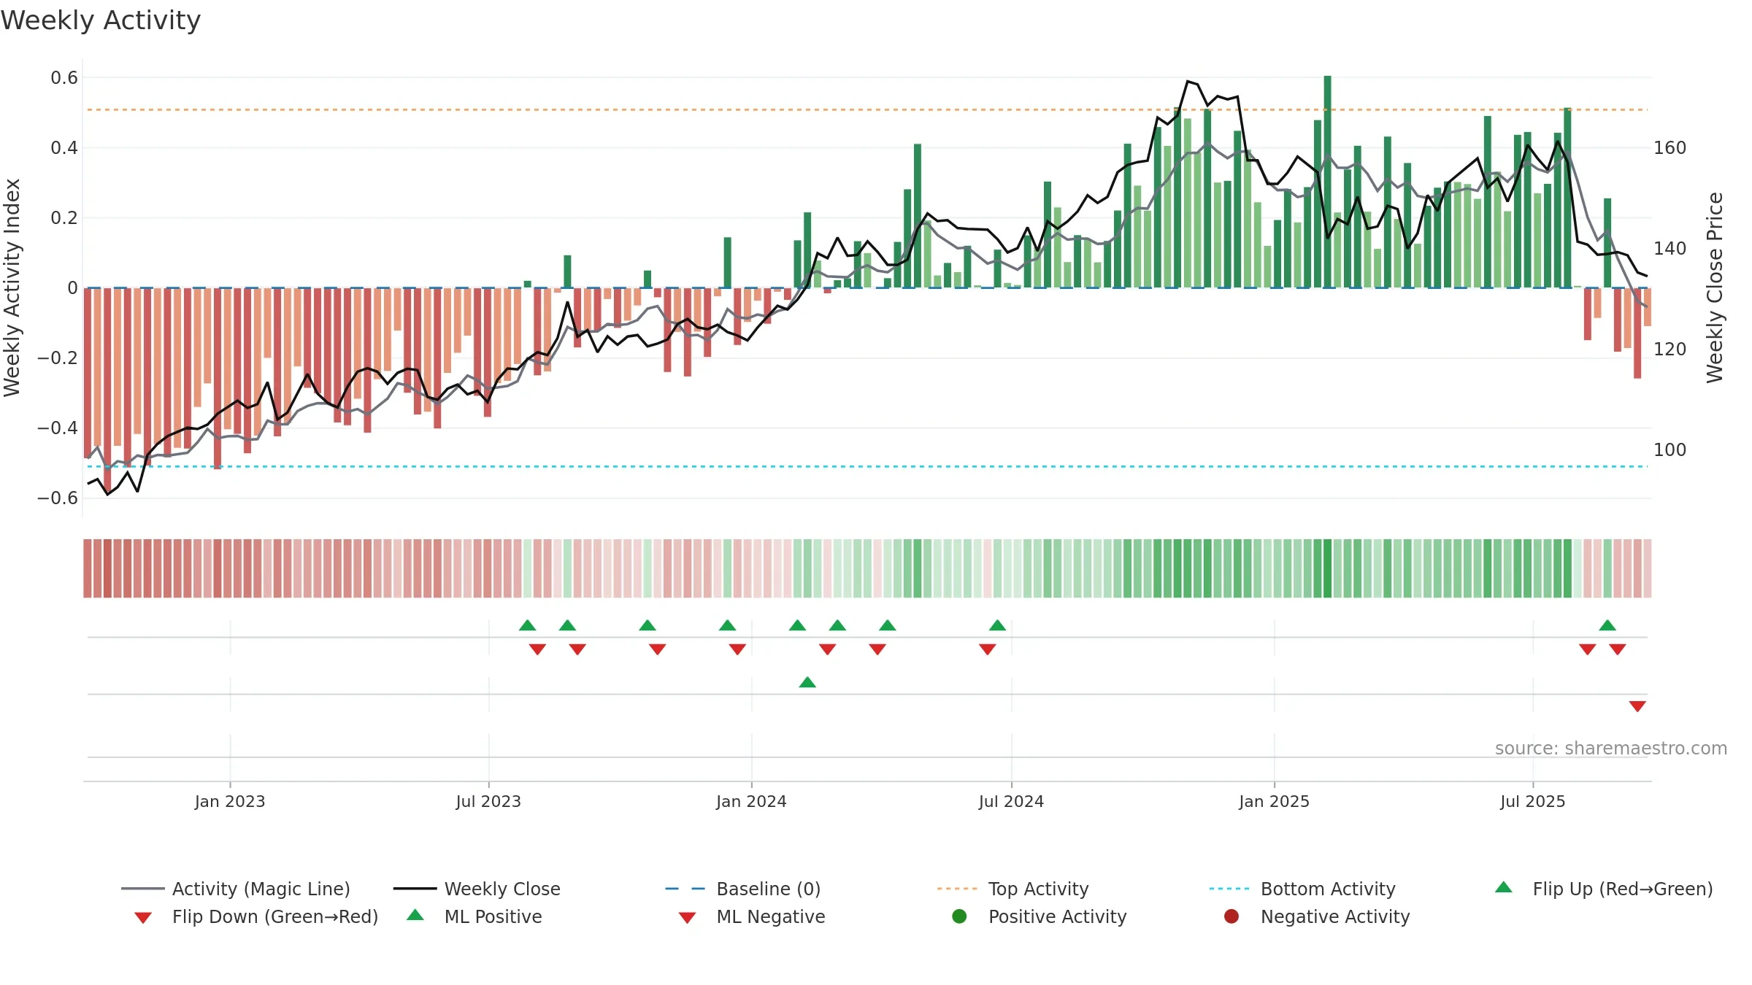Click the Jan 2023 x-axis label
This screenshot has width=1752, height=985.
[x=230, y=802]
